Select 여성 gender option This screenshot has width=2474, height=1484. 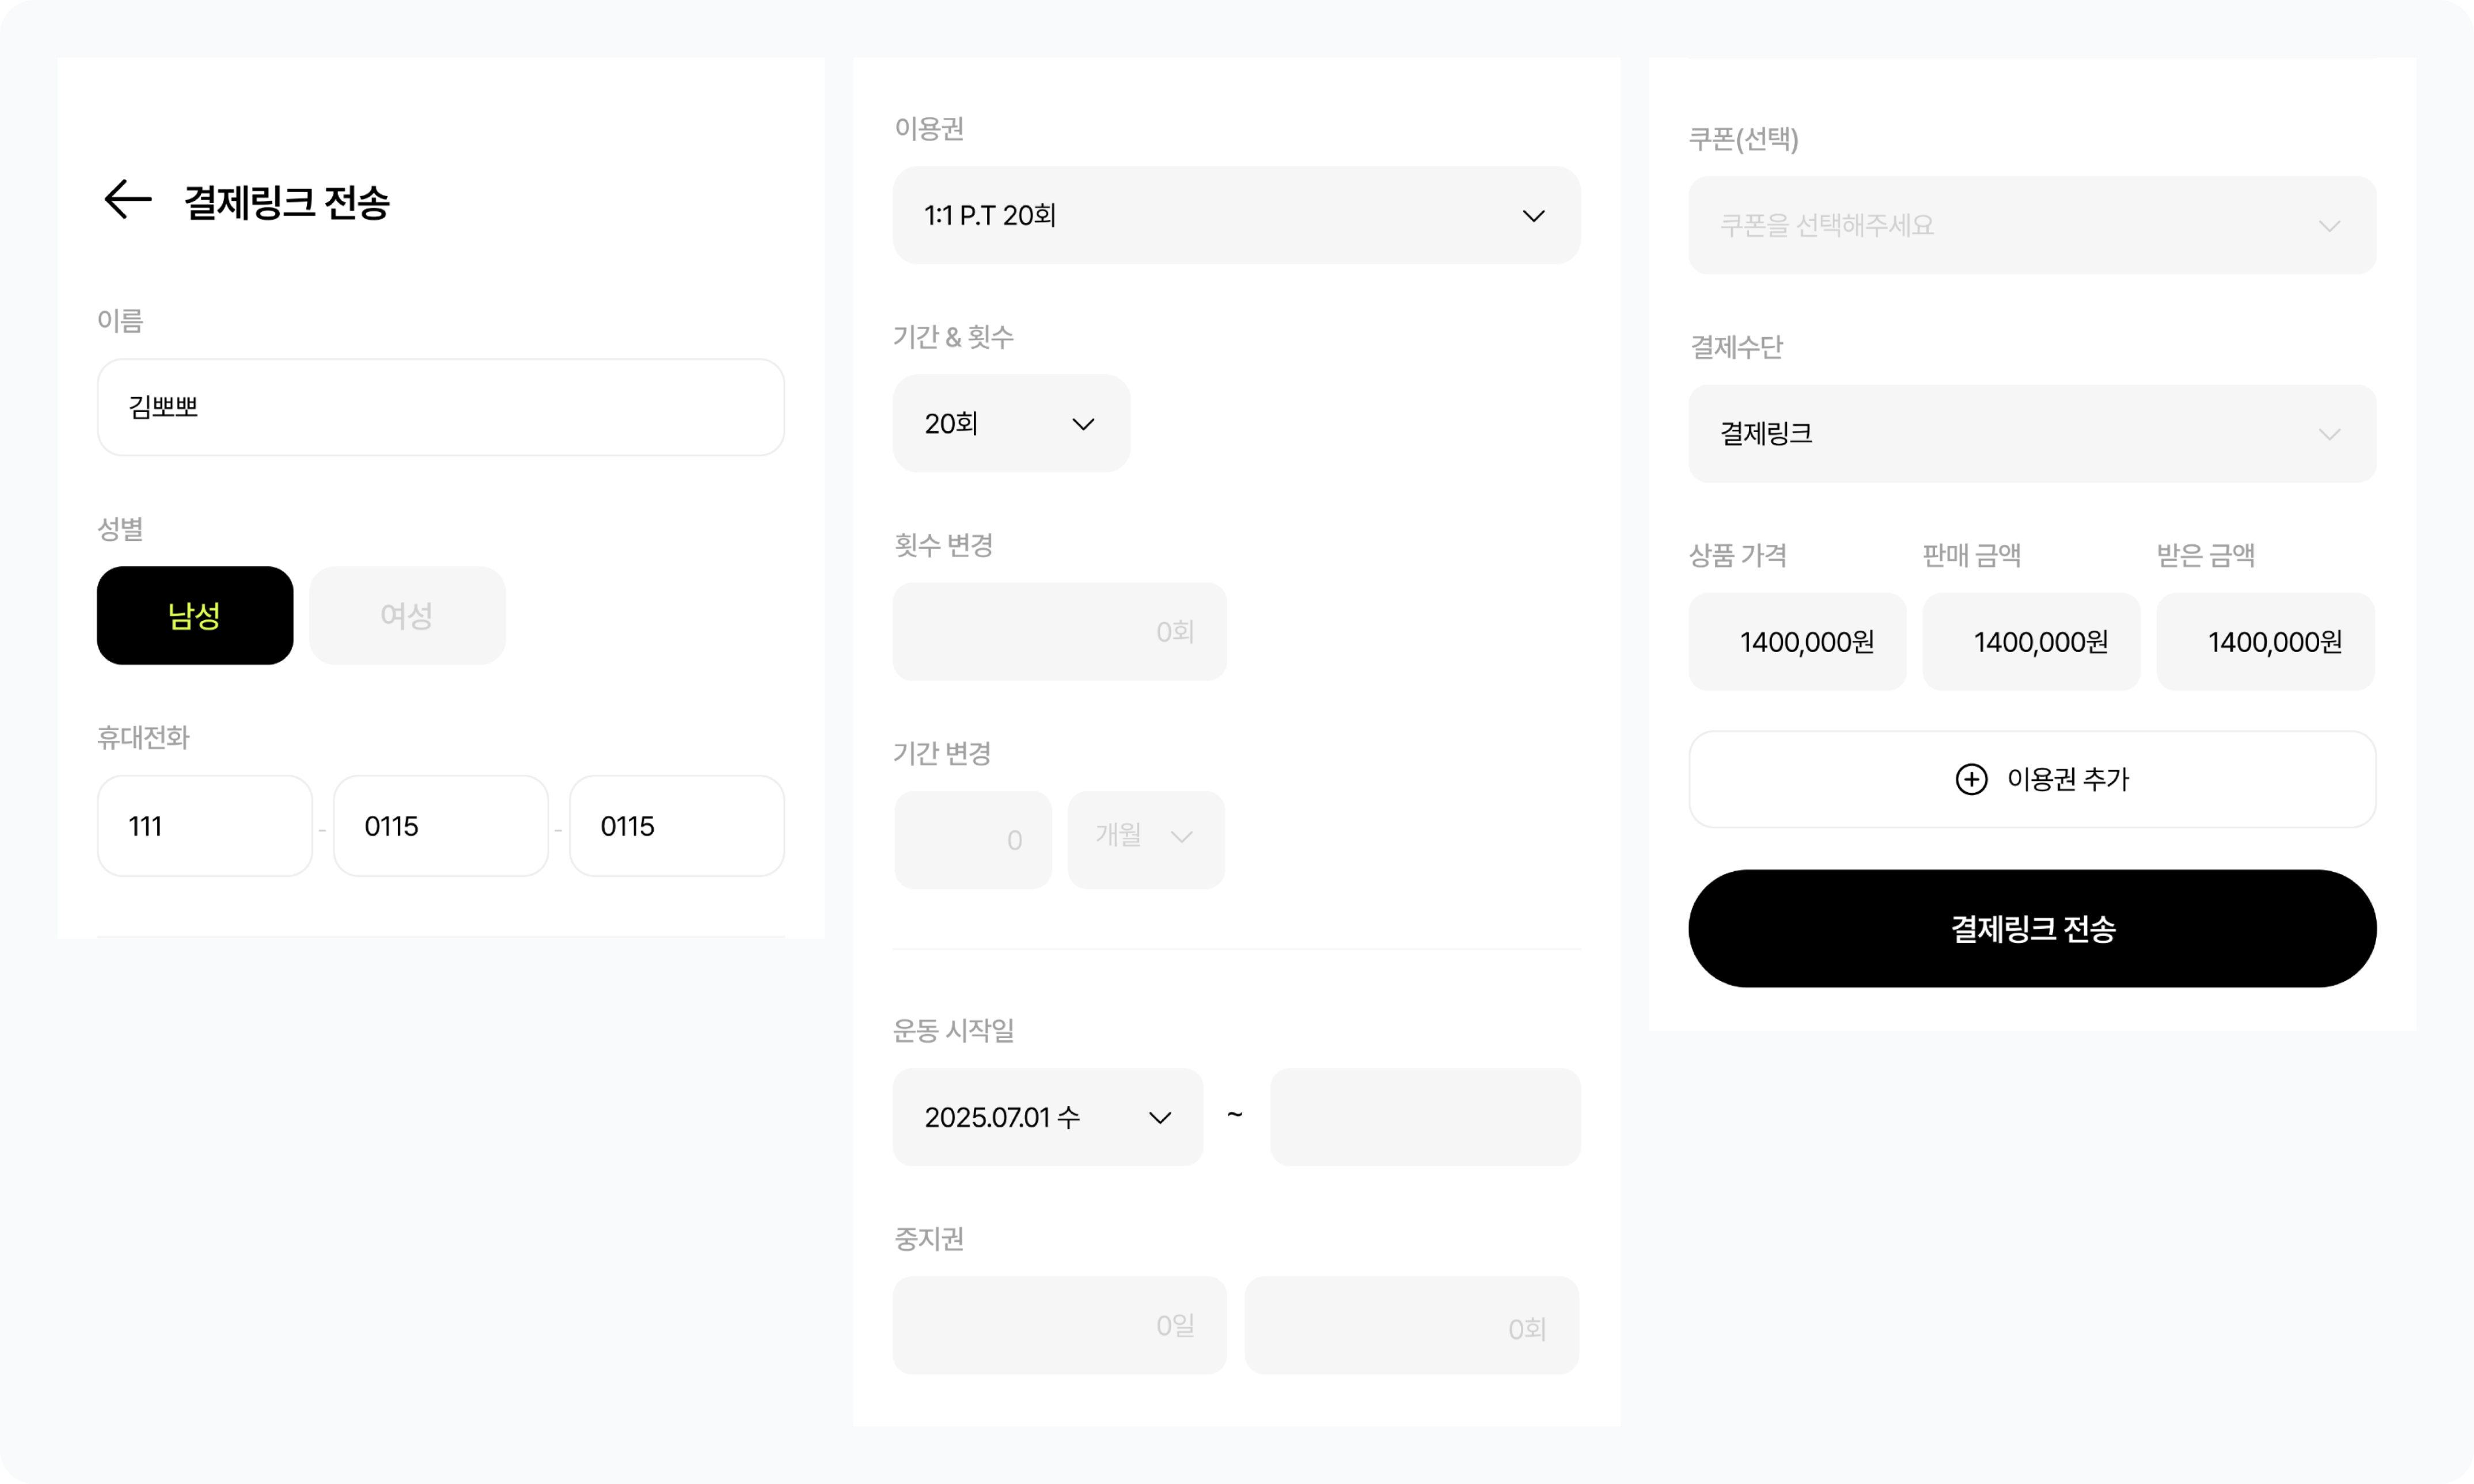point(407,615)
